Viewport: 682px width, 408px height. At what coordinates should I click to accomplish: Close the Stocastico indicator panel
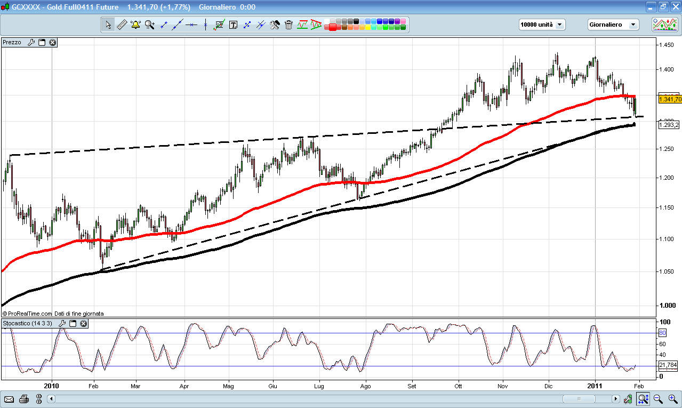tap(84, 324)
